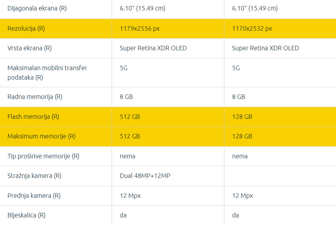Image resolution: width=336 pixels, height=225 pixels.
Task: Select the Dual 48MP+12MP camera value
Action: tap(145, 176)
